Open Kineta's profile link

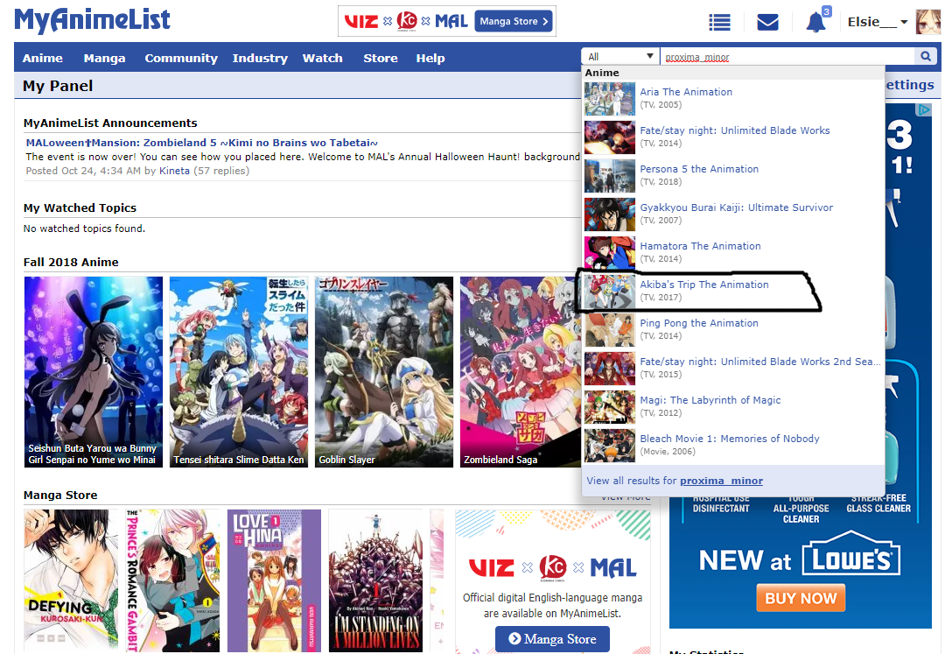point(174,171)
